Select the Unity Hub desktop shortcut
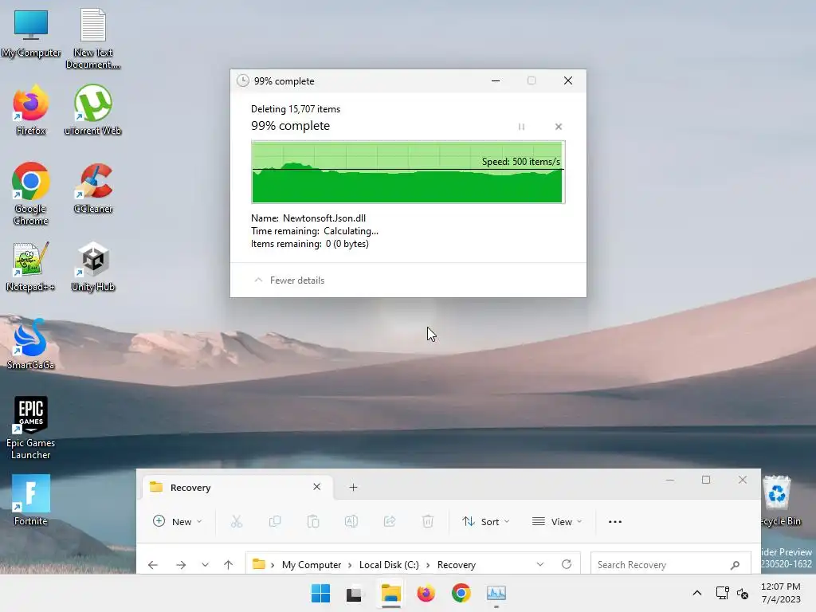Image resolution: width=816 pixels, height=612 pixels. pyautogui.click(x=93, y=266)
